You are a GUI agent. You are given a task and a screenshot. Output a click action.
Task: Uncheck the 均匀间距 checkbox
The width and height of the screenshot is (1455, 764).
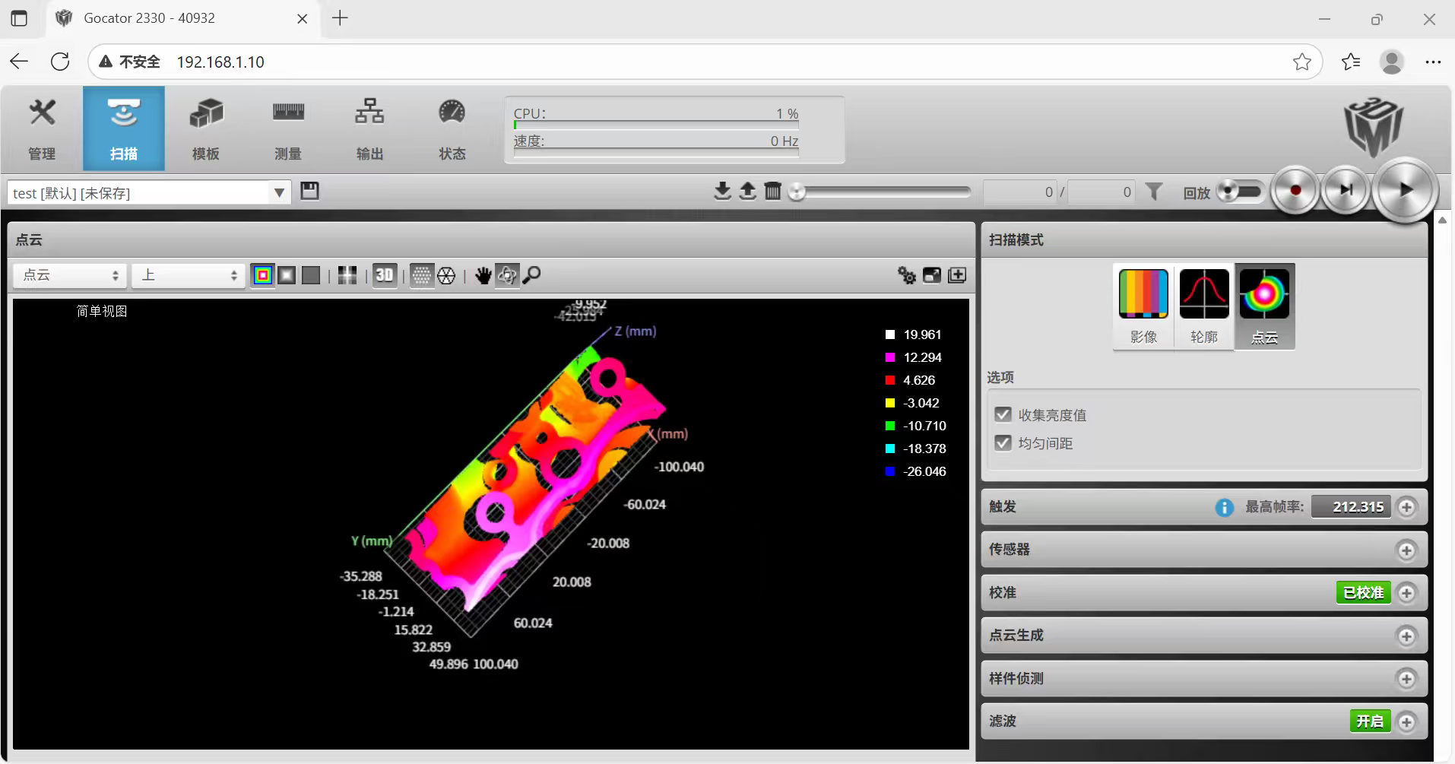click(x=1003, y=442)
